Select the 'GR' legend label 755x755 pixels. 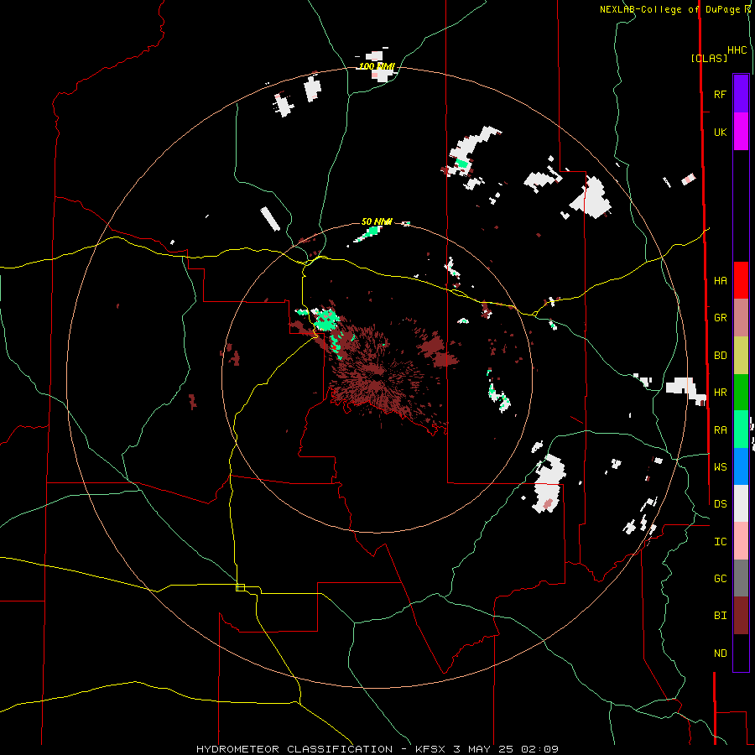(x=720, y=318)
